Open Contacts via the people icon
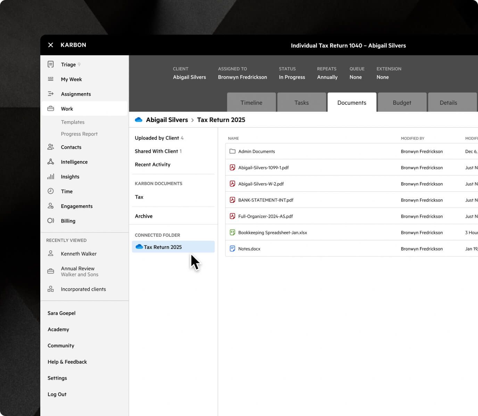Image resolution: width=478 pixels, height=416 pixels. (51, 147)
